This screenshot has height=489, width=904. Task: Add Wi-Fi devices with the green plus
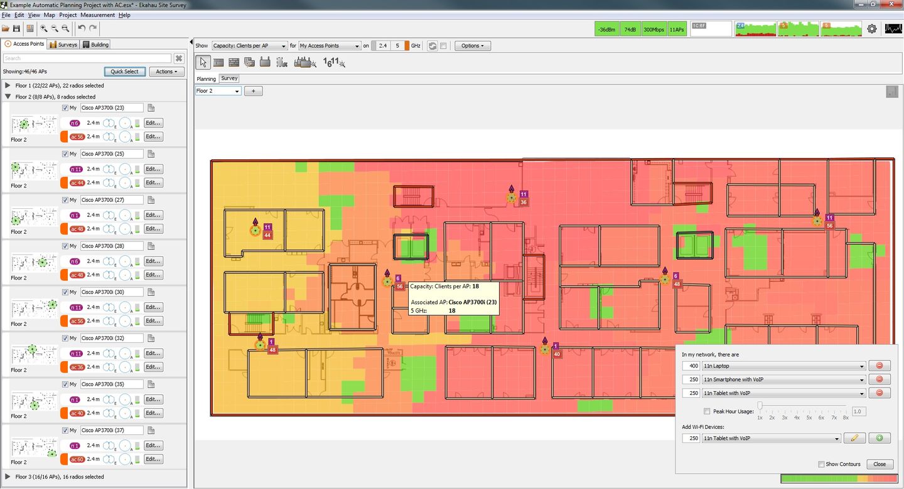tap(879, 438)
